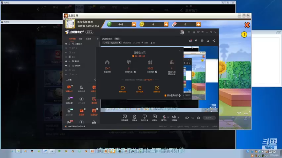Close the stream-ended dialog
This screenshot has width=282, height=158.
[180, 51]
